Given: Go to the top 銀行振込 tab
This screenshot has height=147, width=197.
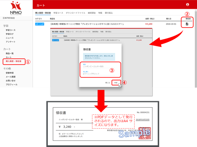Looking at the screenshot, I should pyautogui.click(x=109, y=13).
